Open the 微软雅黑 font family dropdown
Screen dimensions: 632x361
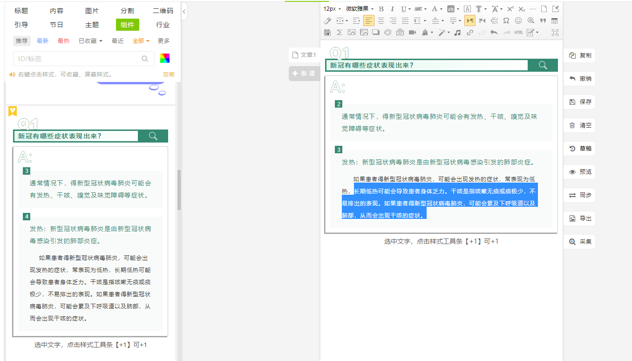pyautogui.click(x=360, y=9)
